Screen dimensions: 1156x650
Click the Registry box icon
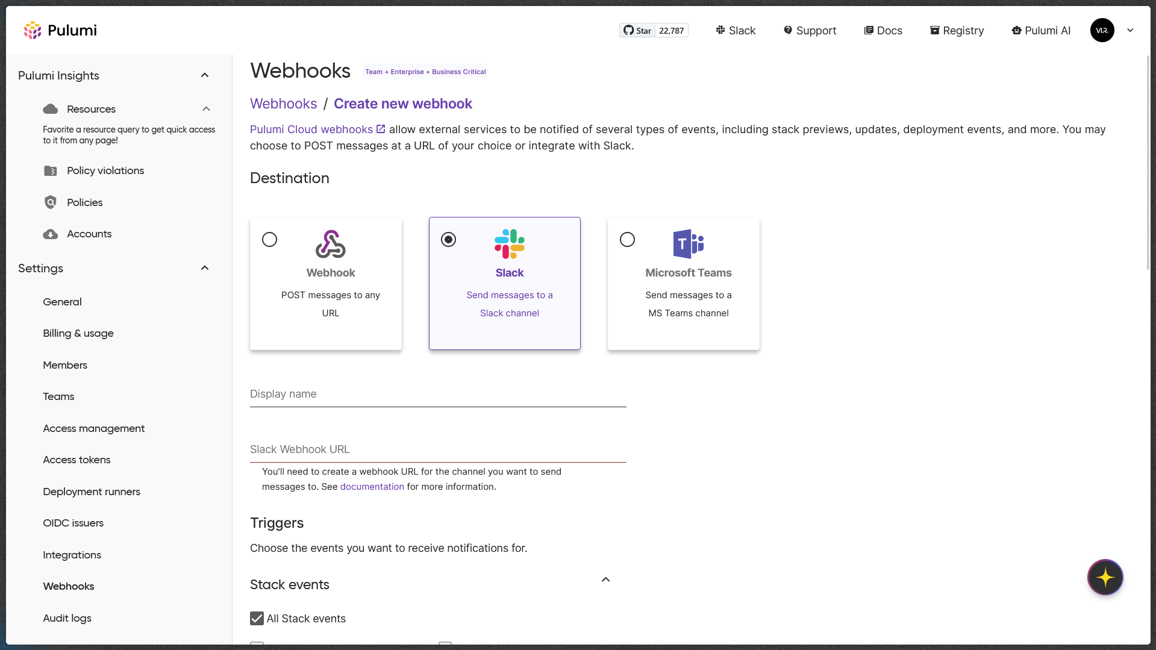click(x=934, y=30)
